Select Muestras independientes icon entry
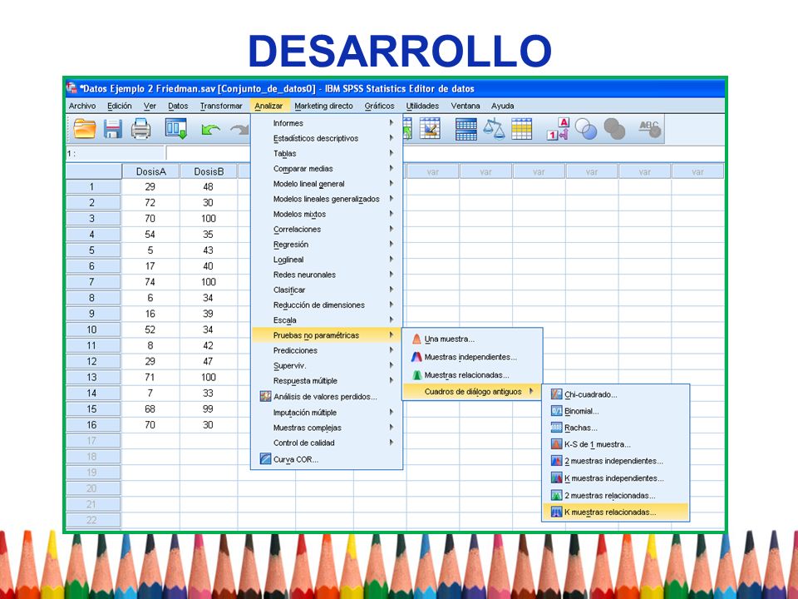Viewport: 798px width, 599px height. point(472,357)
